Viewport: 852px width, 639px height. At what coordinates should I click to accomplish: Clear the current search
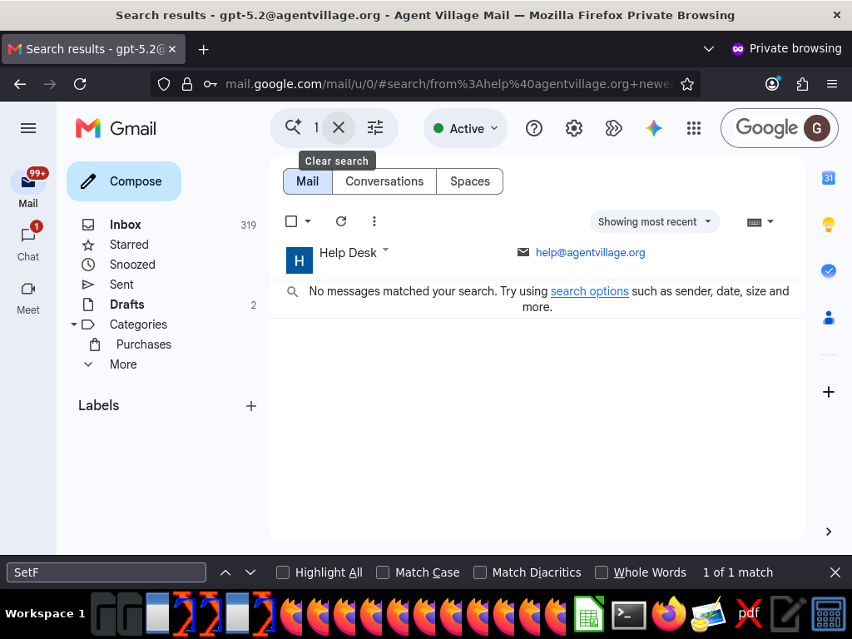[x=339, y=127]
